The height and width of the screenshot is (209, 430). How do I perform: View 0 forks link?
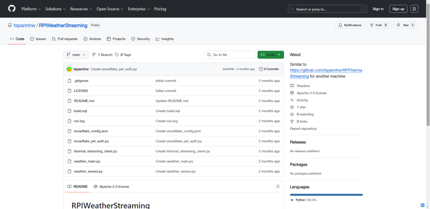tap(299, 121)
